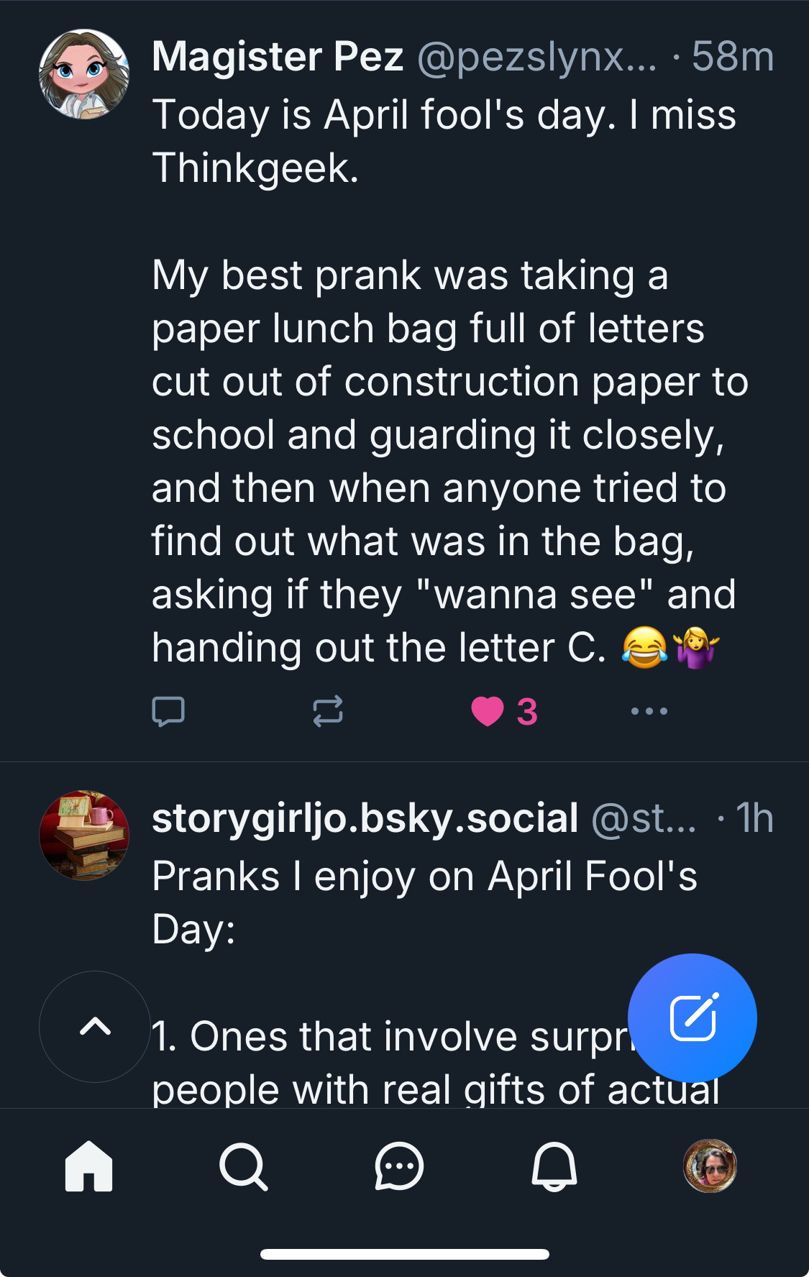Viewport: 809px width, 1277px height.
Task: Open the "Pranks I enjoy" post text
Action: pos(424,902)
